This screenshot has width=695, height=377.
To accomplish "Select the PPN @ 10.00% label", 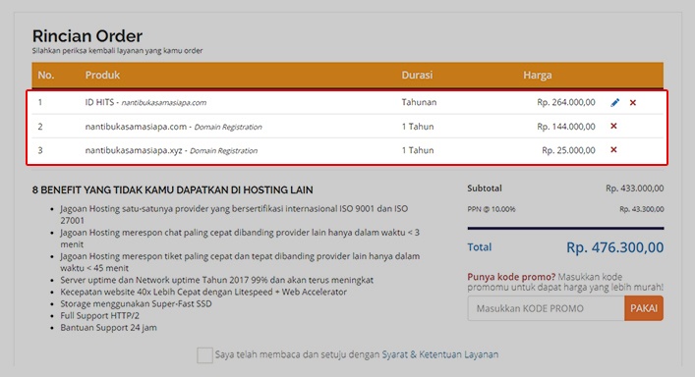I will 492,209.
